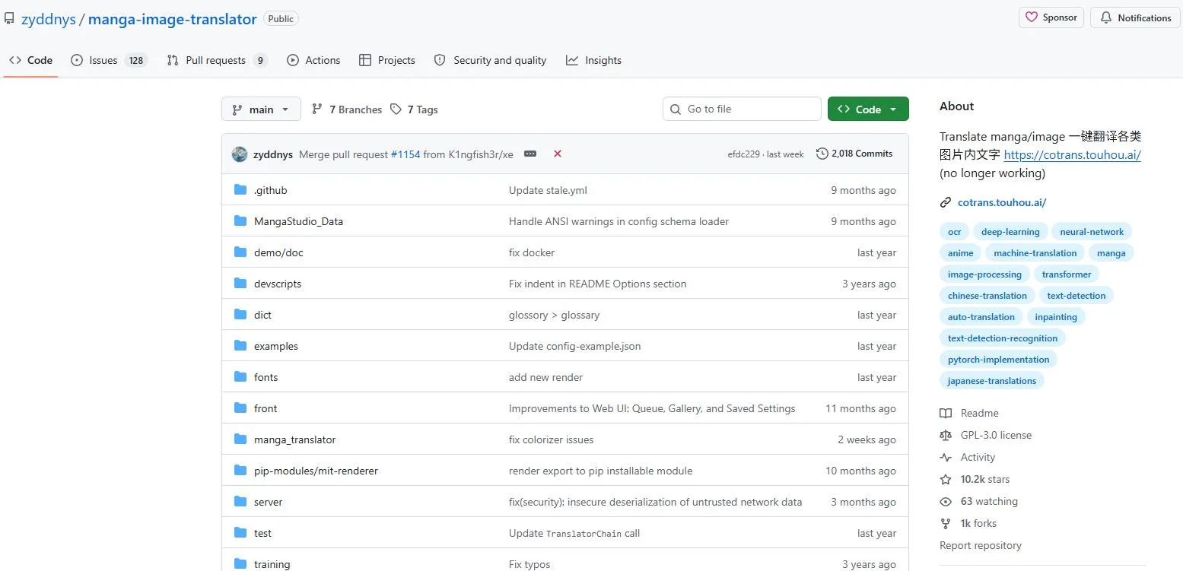
Task: Click the folder icon for devscripts
Action: pos(240,284)
